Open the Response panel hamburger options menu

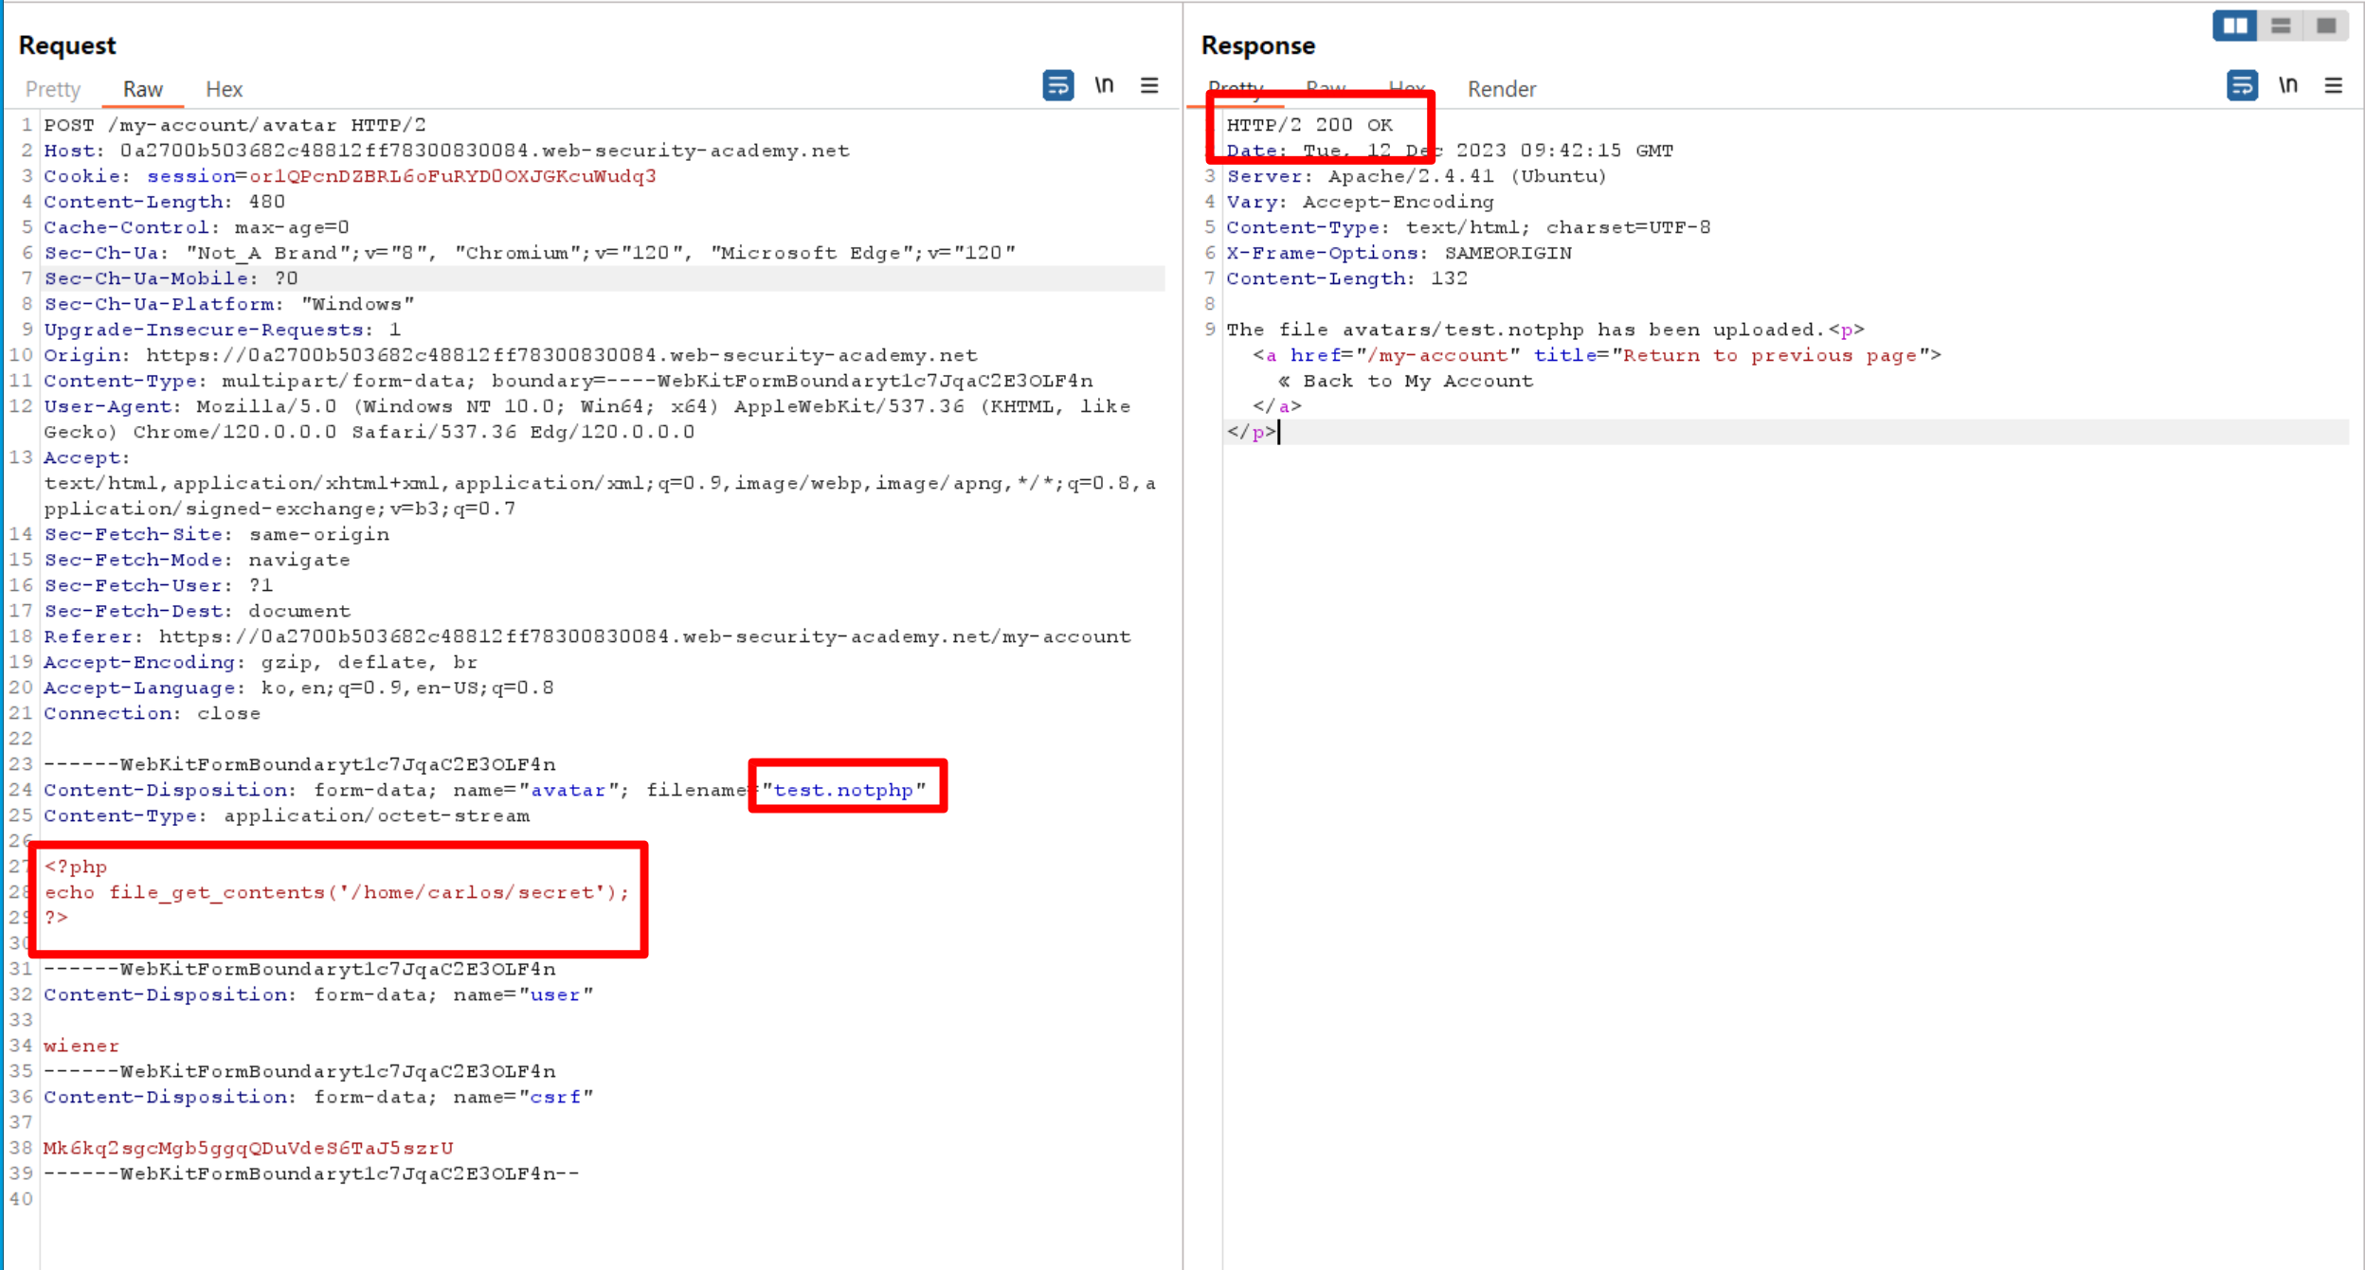click(2333, 86)
